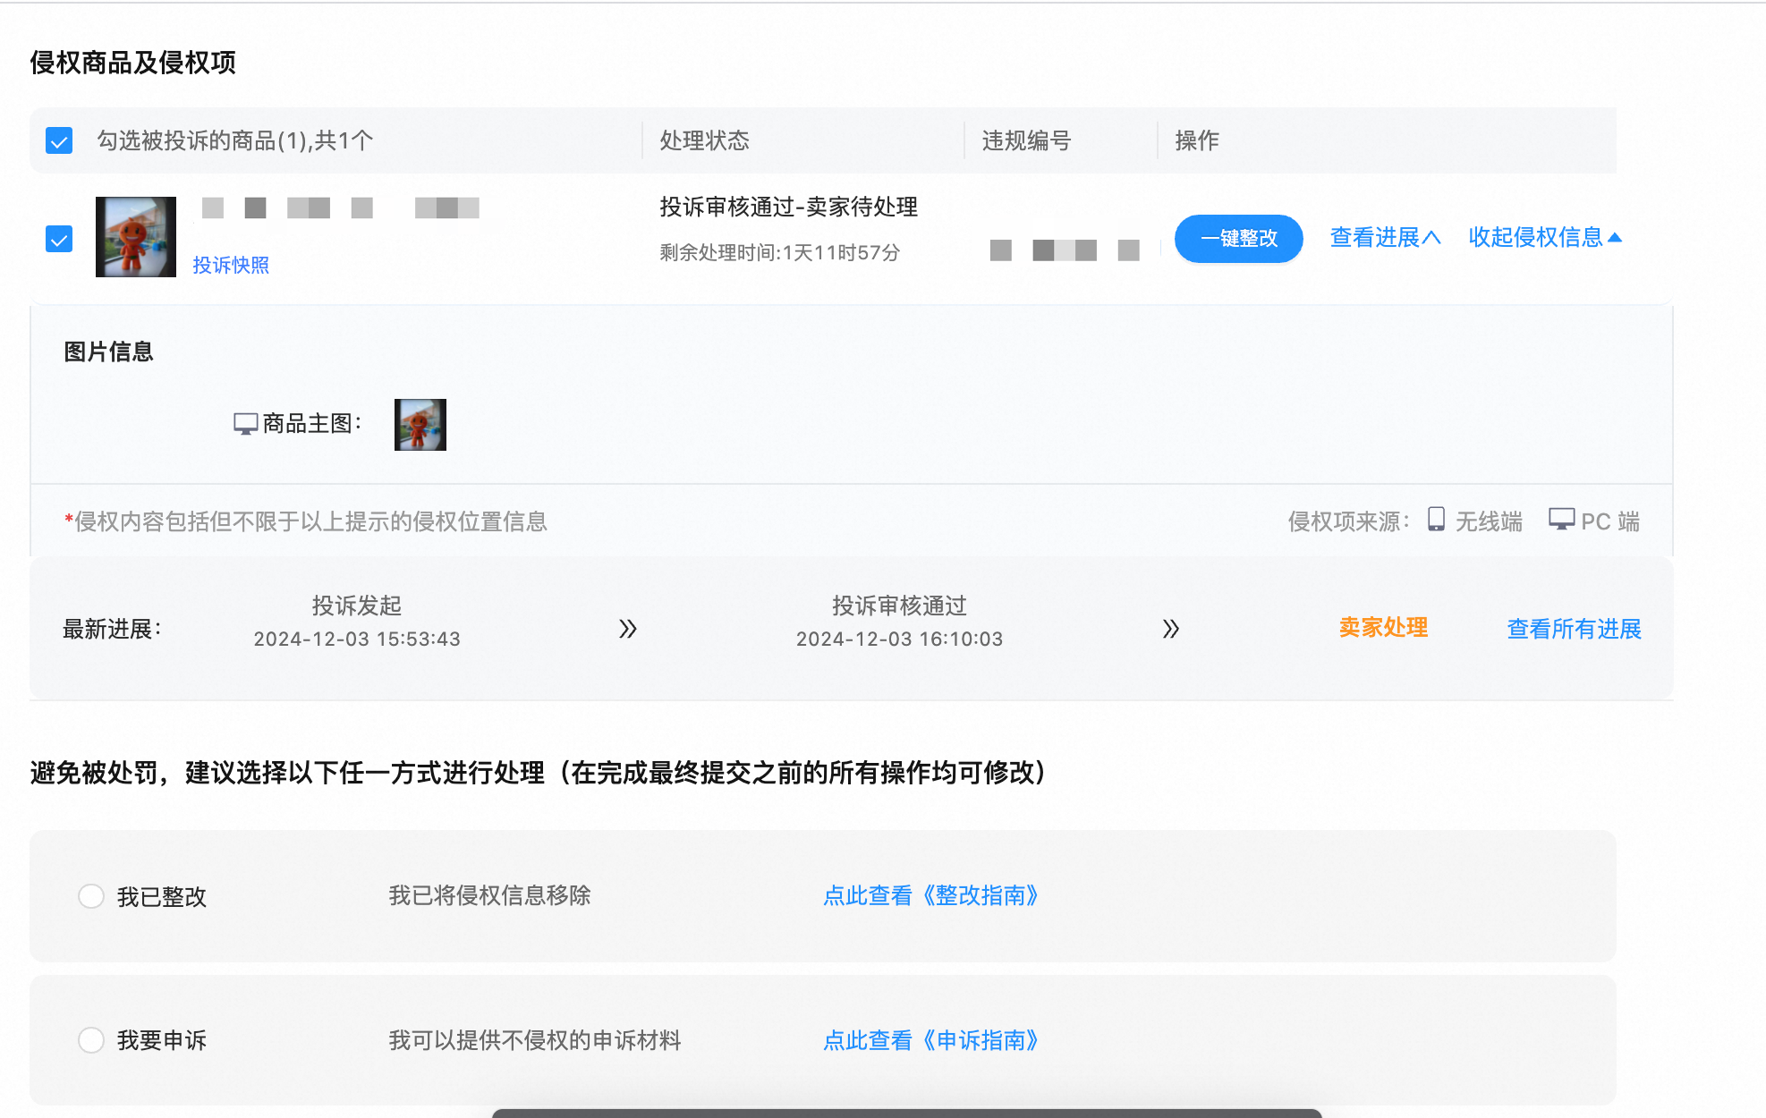Open 查看所有进展 link
Image resolution: width=1766 pixels, height=1118 pixels.
coord(1575,629)
